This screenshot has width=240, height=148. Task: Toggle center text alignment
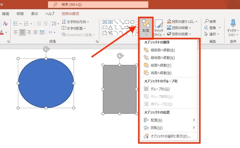point(22,32)
